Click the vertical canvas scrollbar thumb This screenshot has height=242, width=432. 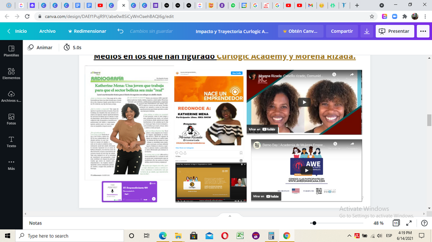tap(429, 120)
